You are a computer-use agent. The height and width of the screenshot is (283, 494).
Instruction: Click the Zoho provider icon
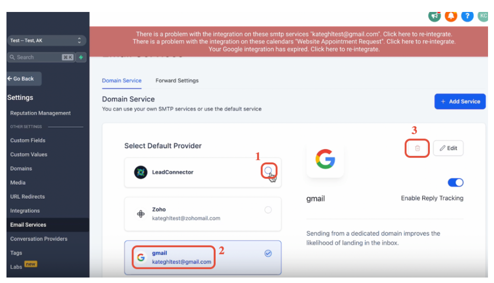click(x=140, y=214)
